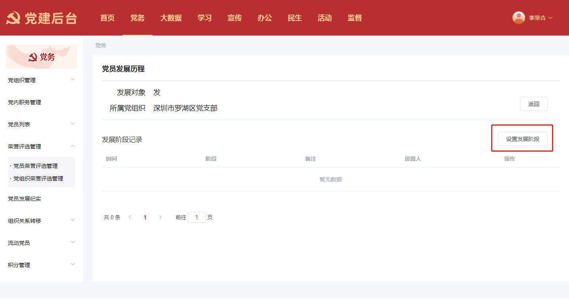This screenshot has height=299, width=569.
Task: Click the 党建后台 party emblem logo
Action: click(x=13, y=18)
